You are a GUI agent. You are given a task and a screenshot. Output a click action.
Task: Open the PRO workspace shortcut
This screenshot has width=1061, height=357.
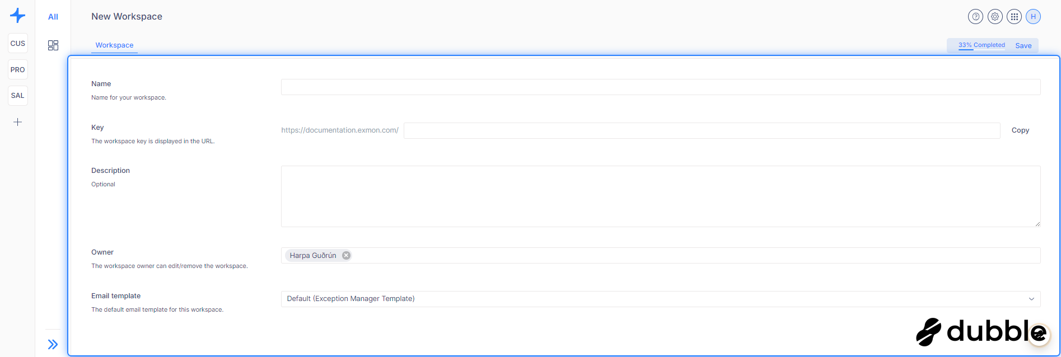[x=18, y=69]
